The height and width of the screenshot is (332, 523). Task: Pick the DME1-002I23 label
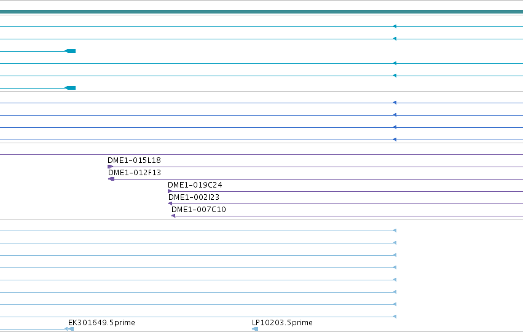194,197
